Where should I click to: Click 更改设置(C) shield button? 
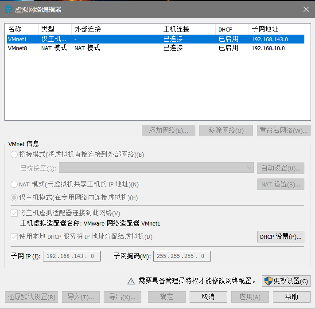coord(286,281)
